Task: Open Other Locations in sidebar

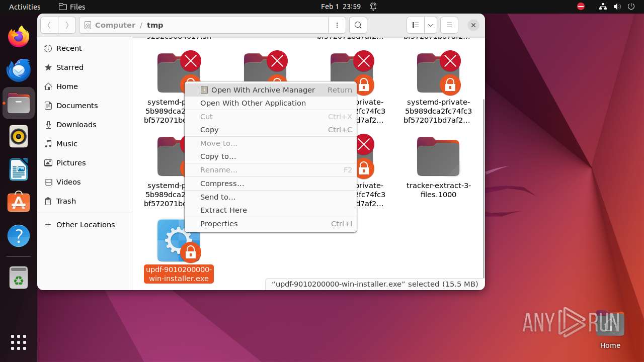Action: [x=85, y=225]
